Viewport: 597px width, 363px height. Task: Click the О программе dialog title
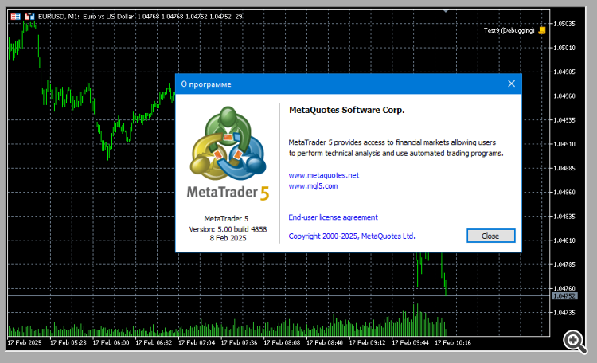(206, 84)
